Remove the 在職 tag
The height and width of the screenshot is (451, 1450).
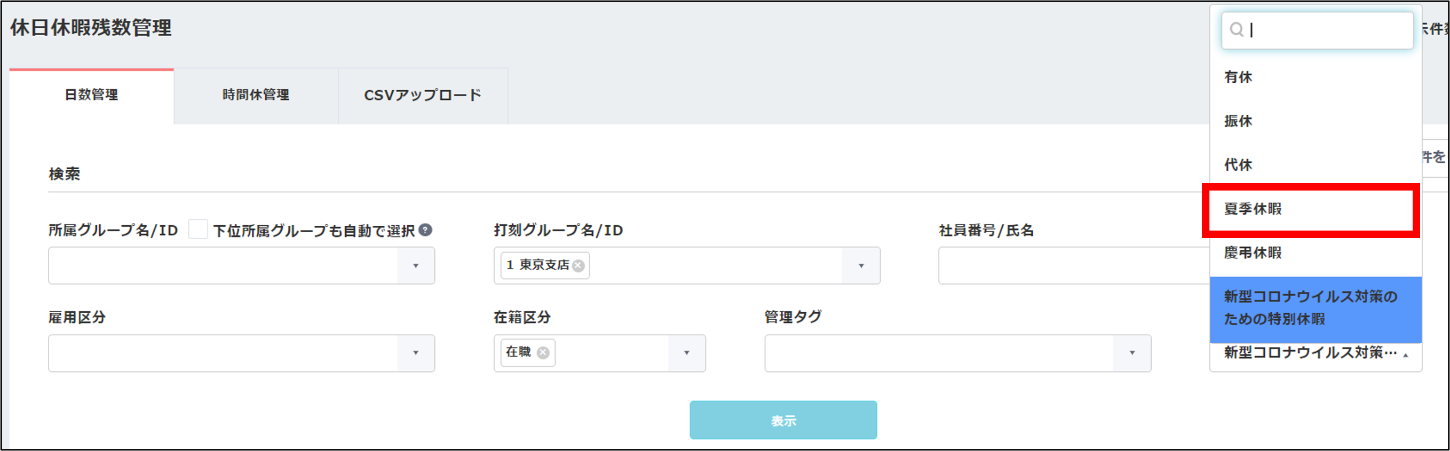(x=543, y=352)
